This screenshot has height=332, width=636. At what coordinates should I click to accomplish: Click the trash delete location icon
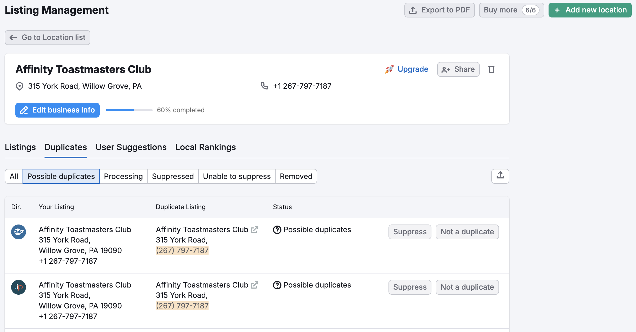pos(491,69)
